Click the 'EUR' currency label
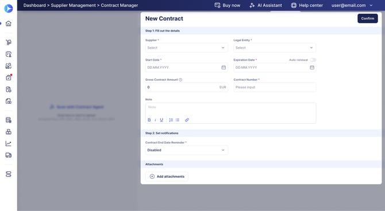 tap(223, 87)
